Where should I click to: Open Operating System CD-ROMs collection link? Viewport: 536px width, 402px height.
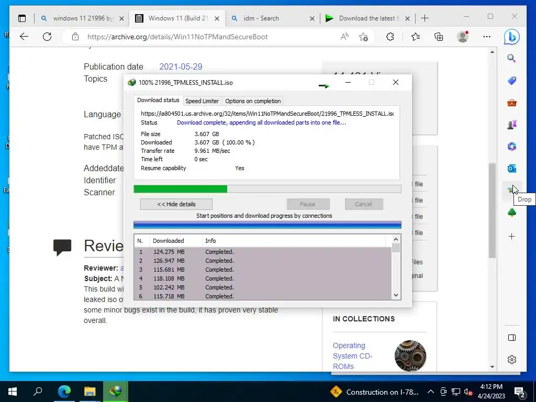click(x=352, y=356)
